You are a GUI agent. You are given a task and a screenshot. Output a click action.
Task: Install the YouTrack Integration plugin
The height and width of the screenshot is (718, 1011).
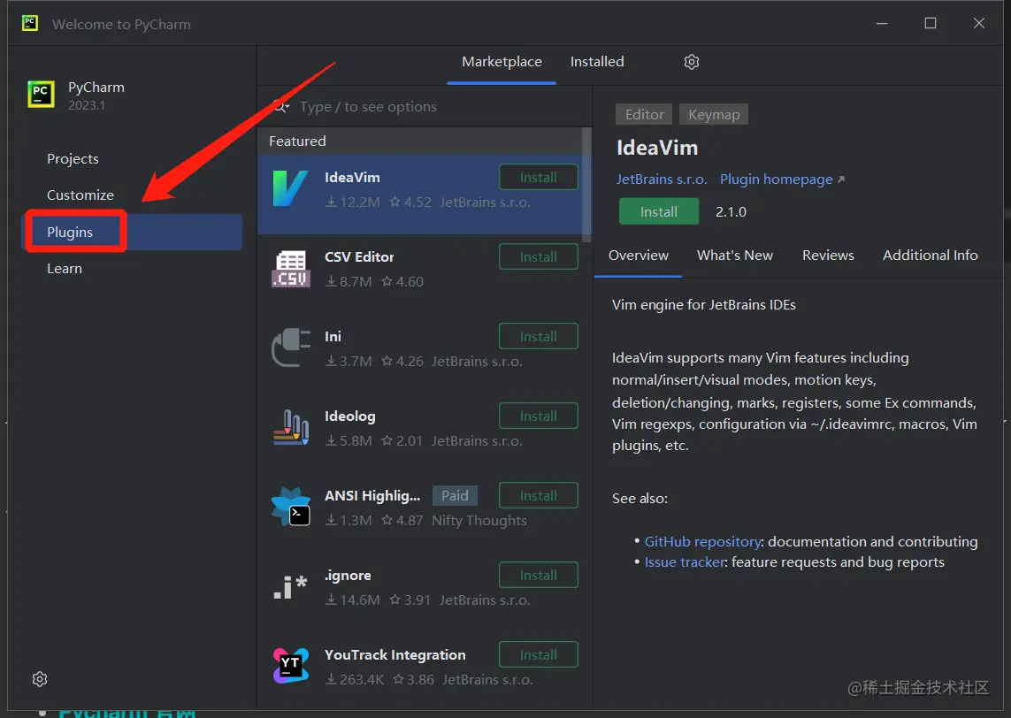tap(539, 655)
